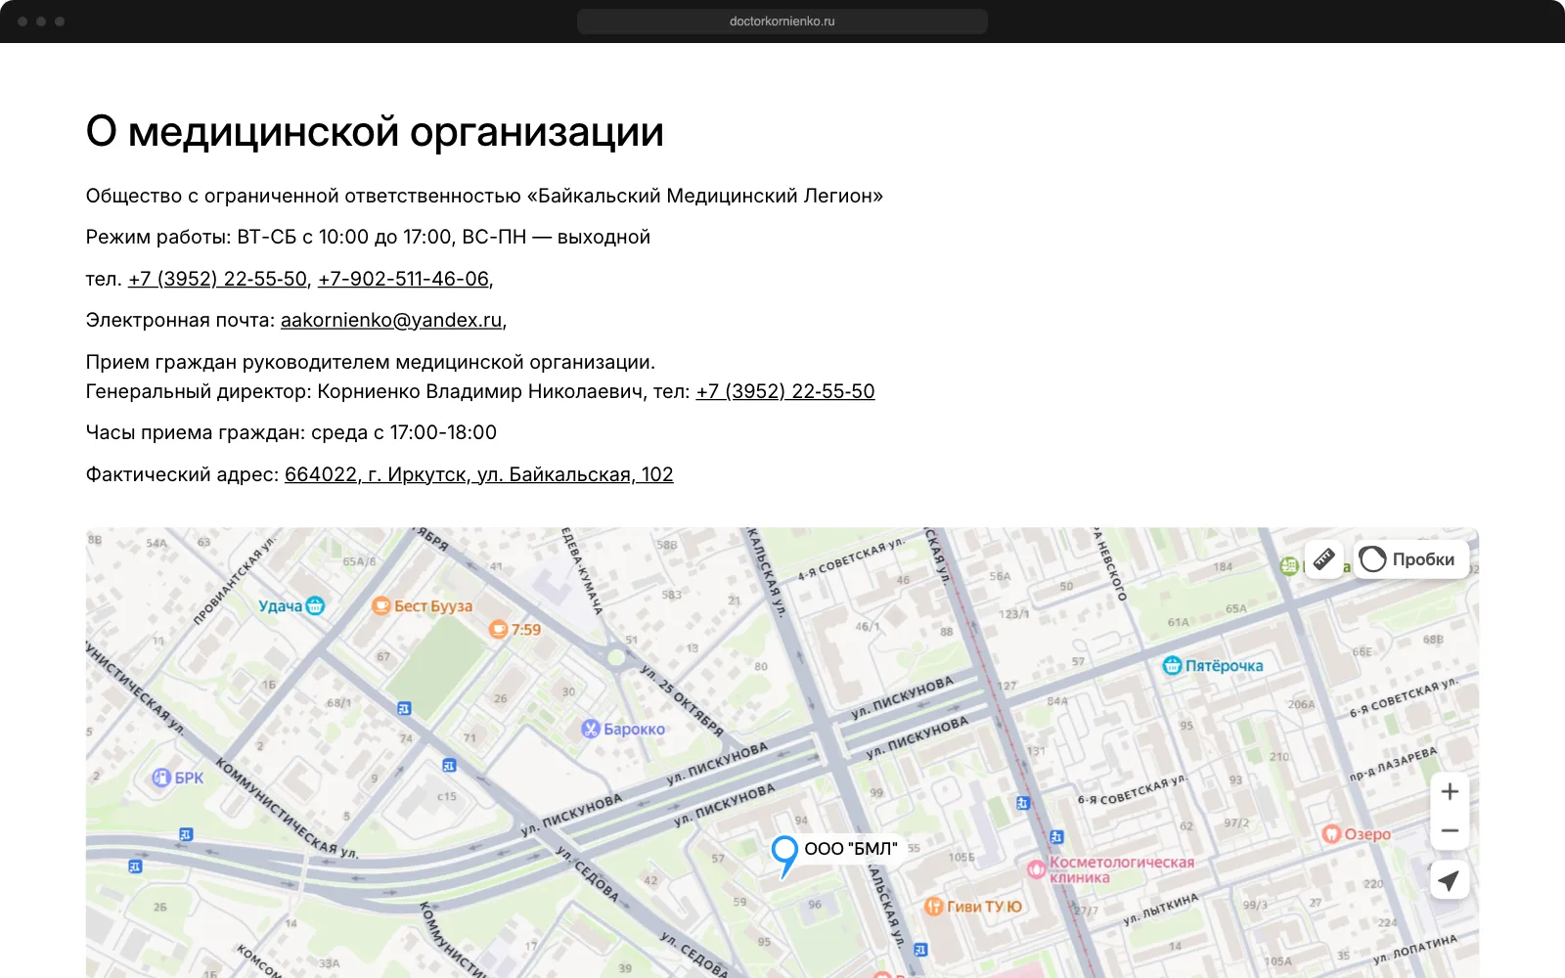The width and height of the screenshot is (1565, 978).
Task: Open the map ruler measurement tool
Action: click(1323, 559)
